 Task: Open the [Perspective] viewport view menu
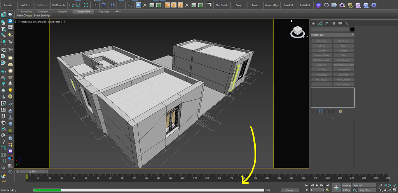(x=26, y=22)
